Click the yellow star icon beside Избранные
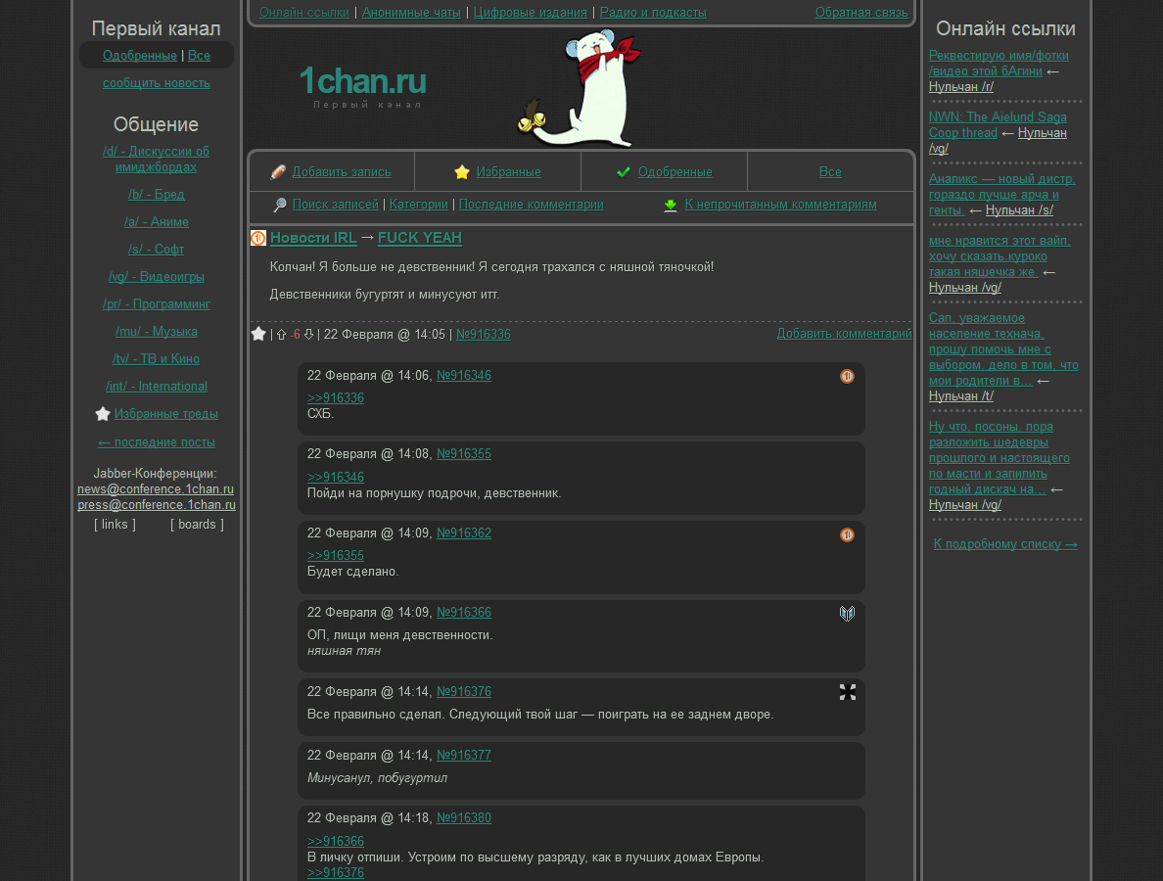Image resolution: width=1163 pixels, height=881 pixels. pos(462,172)
